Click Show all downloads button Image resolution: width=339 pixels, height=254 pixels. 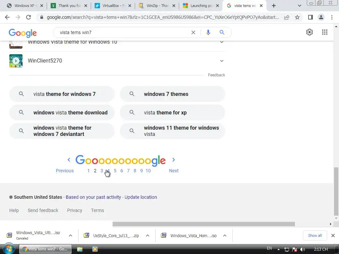(x=315, y=235)
